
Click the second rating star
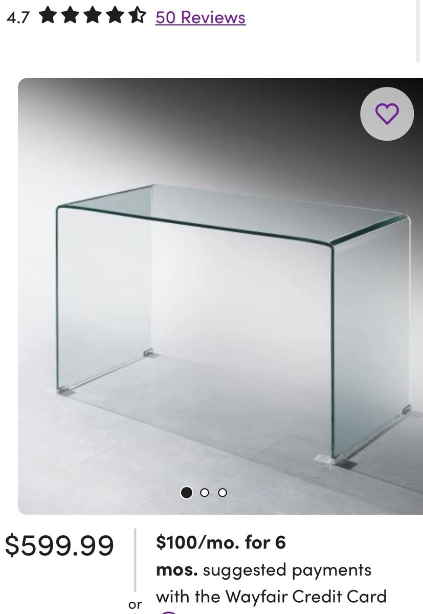point(70,16)
